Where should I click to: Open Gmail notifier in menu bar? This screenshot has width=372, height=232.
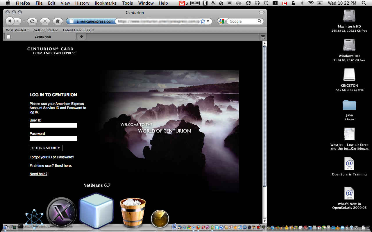(184, 3)
